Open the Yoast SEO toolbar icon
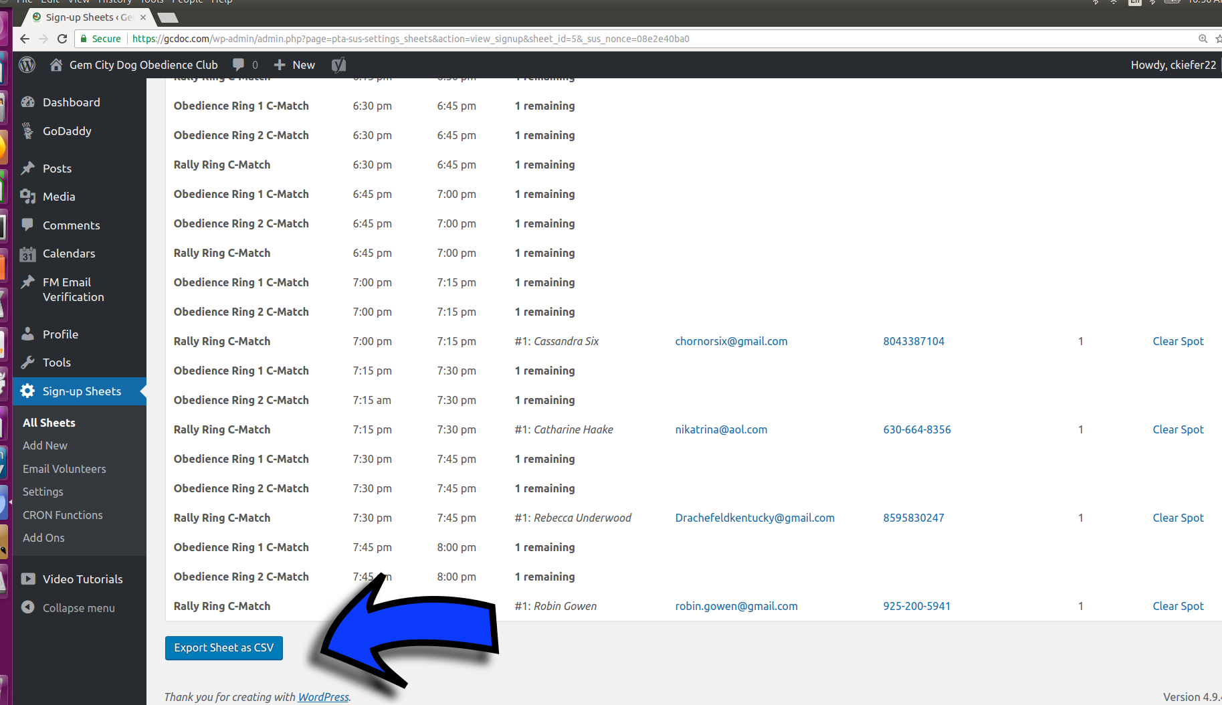Screen dimensions: 1222x705 [x=338, y=65]
